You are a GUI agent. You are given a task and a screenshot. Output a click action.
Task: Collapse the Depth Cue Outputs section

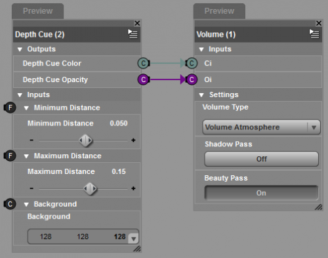pyautogui.click(x=20, y=49)
